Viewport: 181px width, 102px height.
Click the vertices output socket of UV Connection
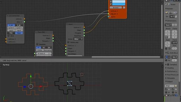click(24, 19)
